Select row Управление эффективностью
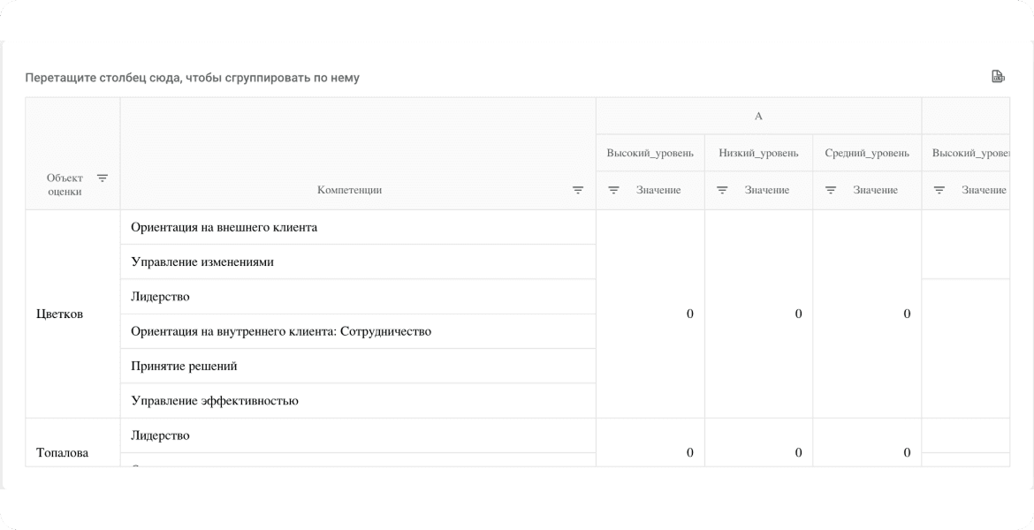This screenshot has width=1034, height=530. tap(358, 401)
